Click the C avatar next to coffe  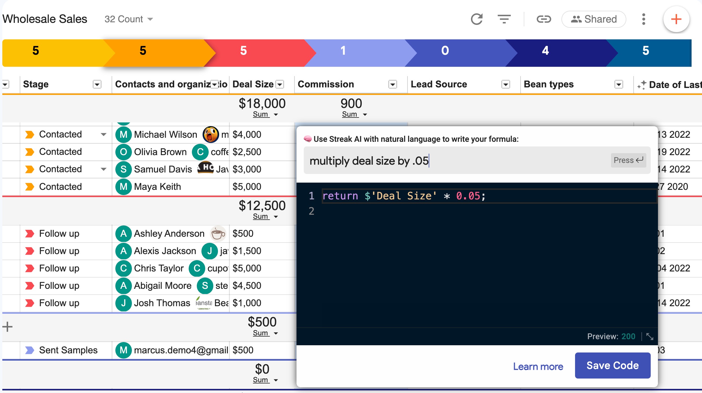(x=200, y=152)
